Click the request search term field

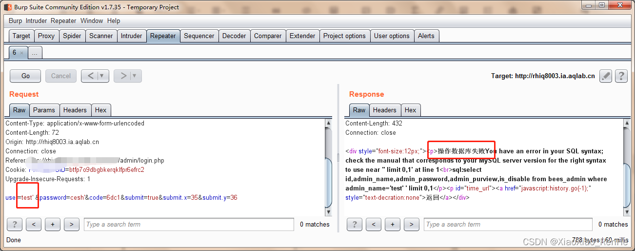point(189,224)
